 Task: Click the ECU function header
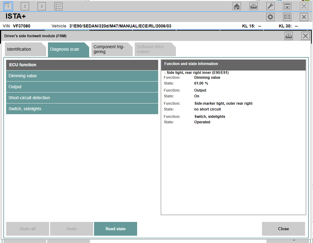[82, 65]
